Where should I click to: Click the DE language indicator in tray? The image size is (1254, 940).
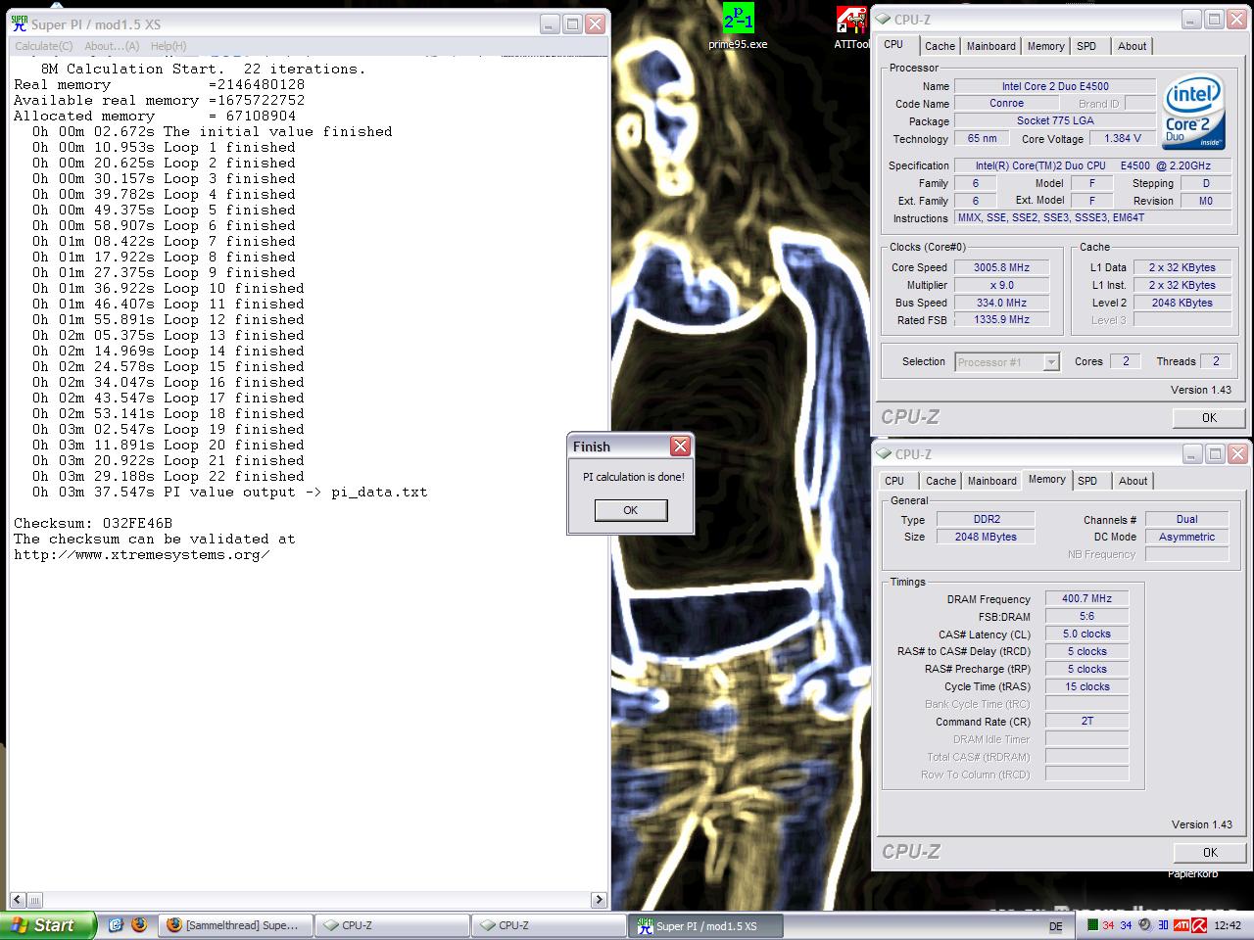(x=1055, y=925)
